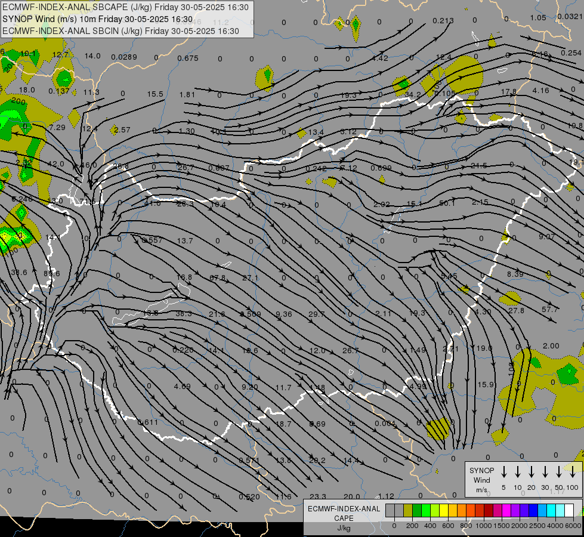Pick the bright magenta CAPE legend swatch
The width and height of the screenshot is (584, 537).
[x=506, y=511]
